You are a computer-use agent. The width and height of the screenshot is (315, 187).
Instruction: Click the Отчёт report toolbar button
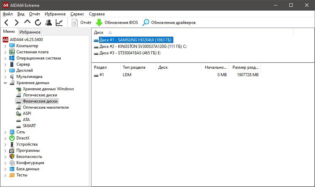click(81, 23)
